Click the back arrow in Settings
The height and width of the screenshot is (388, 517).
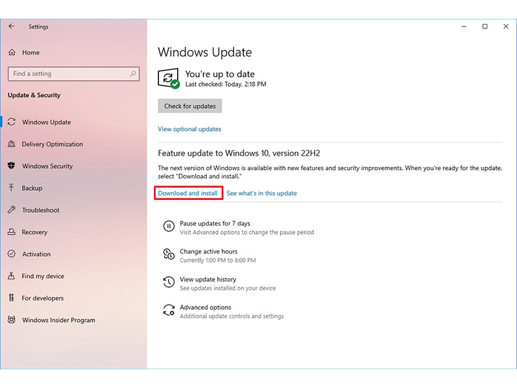12,27
